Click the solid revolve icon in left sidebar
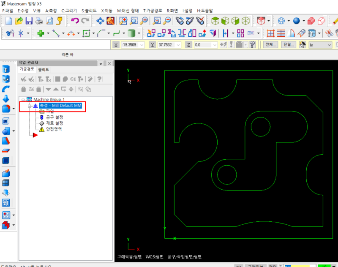 6,79
